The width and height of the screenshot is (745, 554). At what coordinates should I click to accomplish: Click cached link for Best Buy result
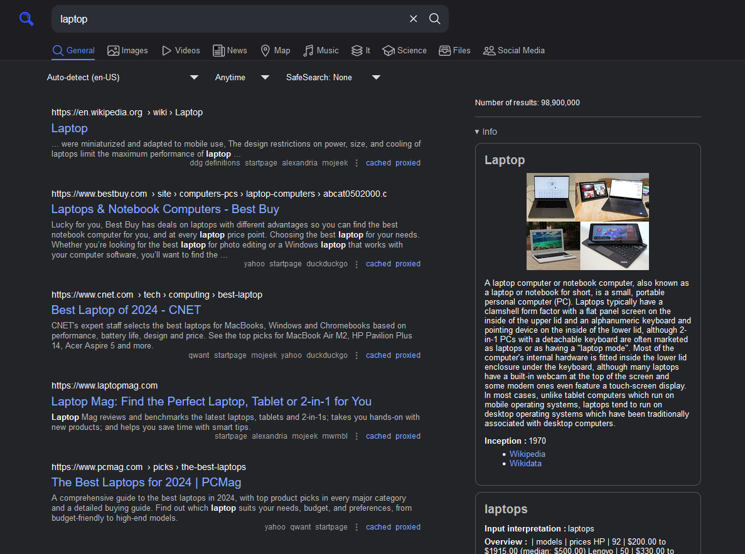378,264
